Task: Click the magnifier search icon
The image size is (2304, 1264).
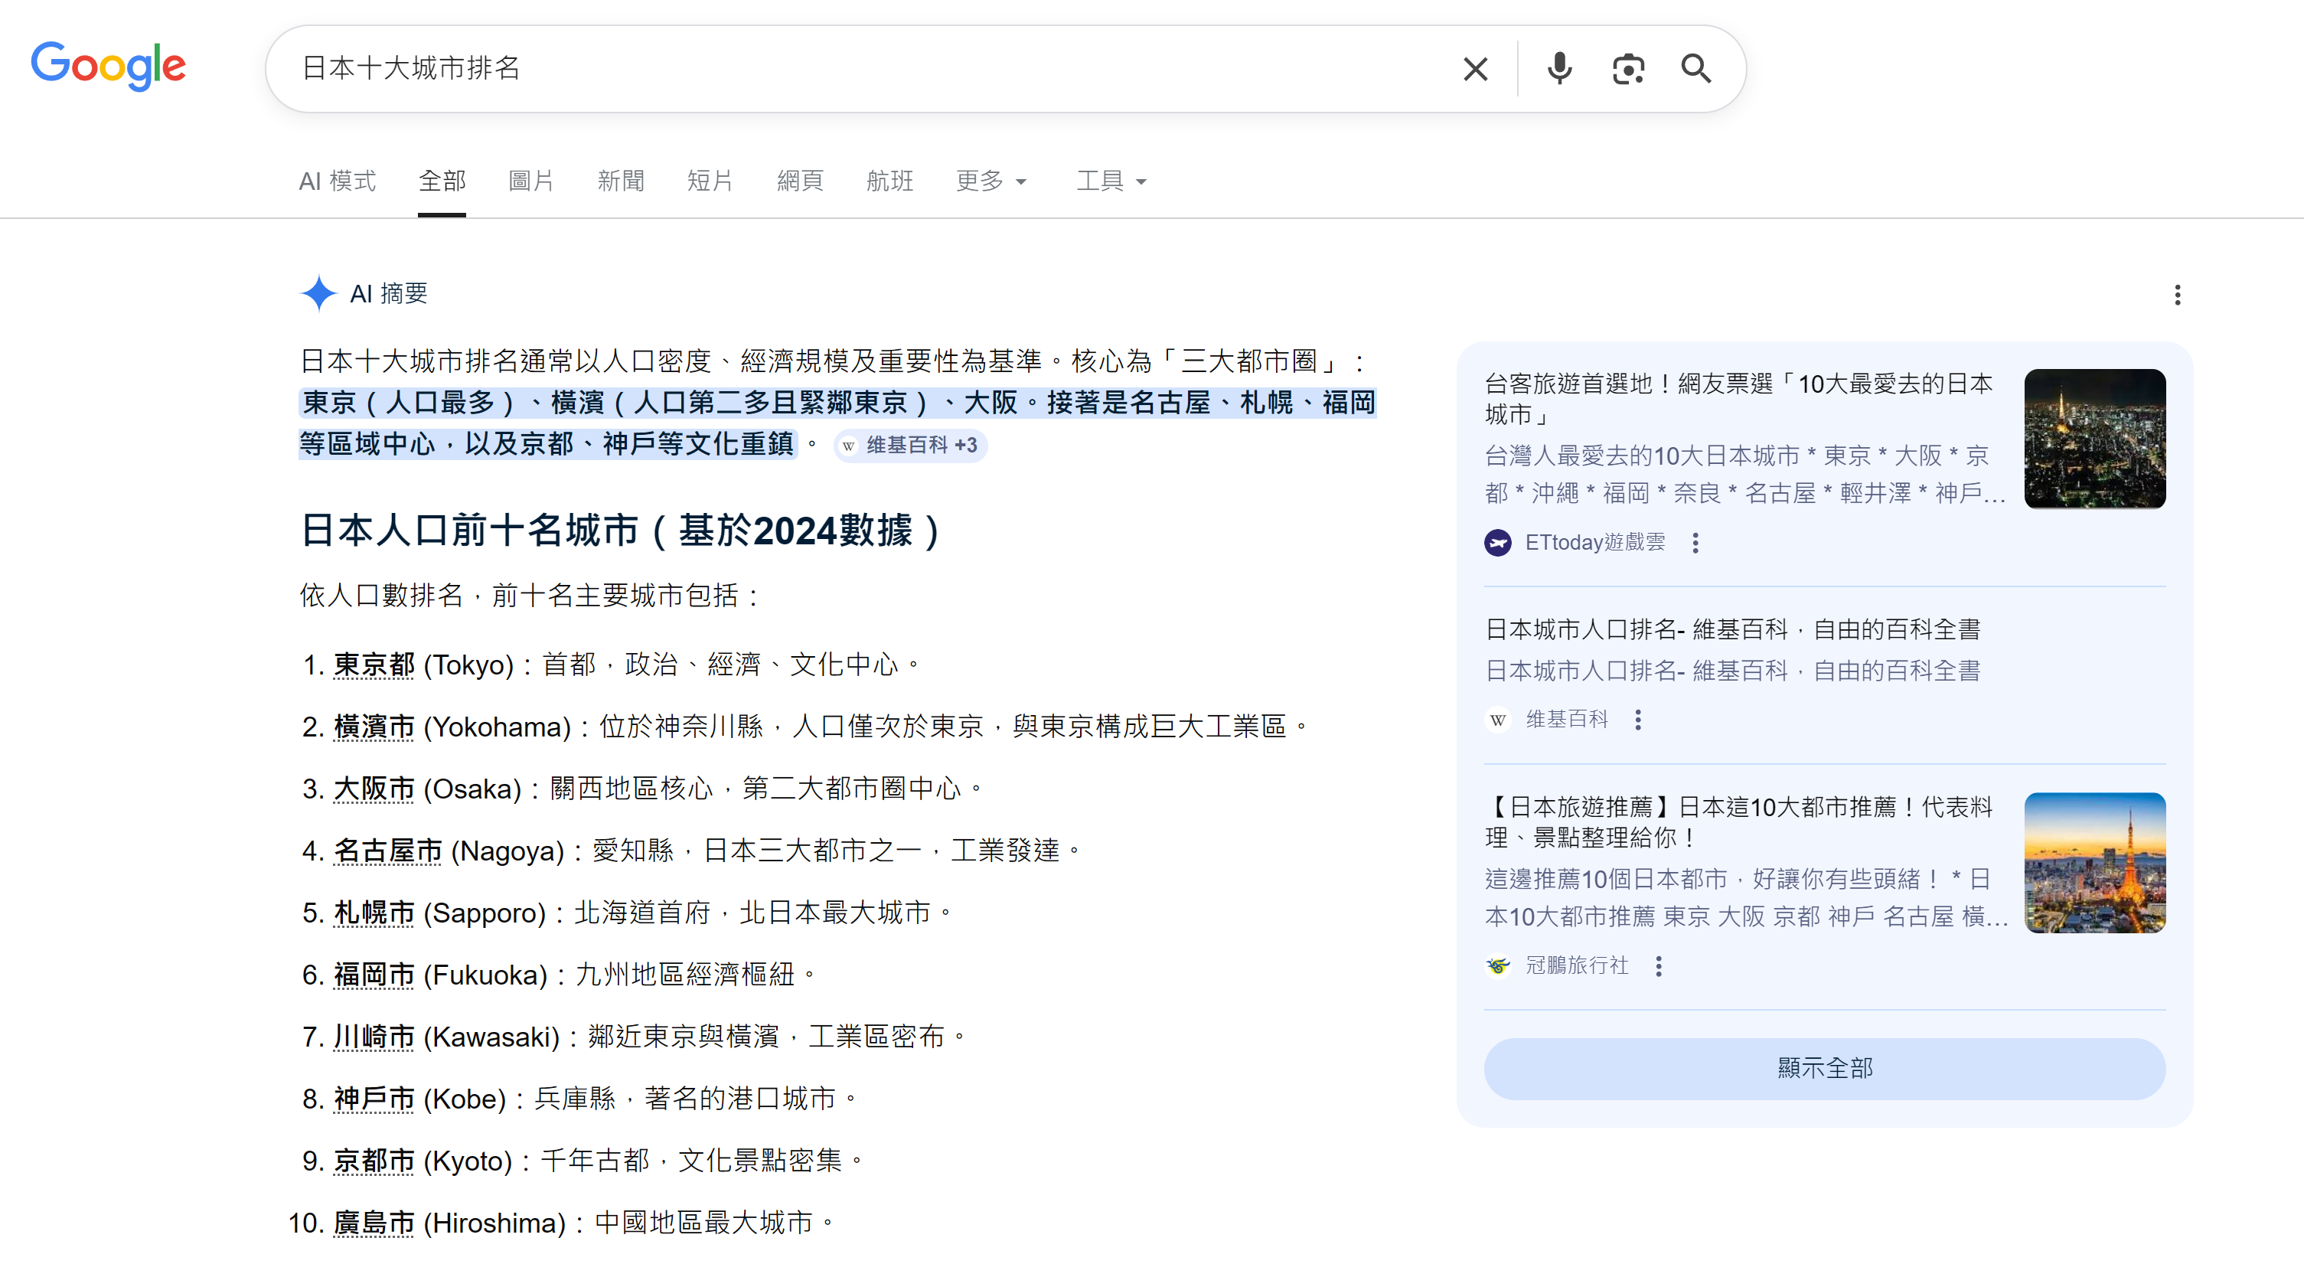Action: click(1695, 69)
